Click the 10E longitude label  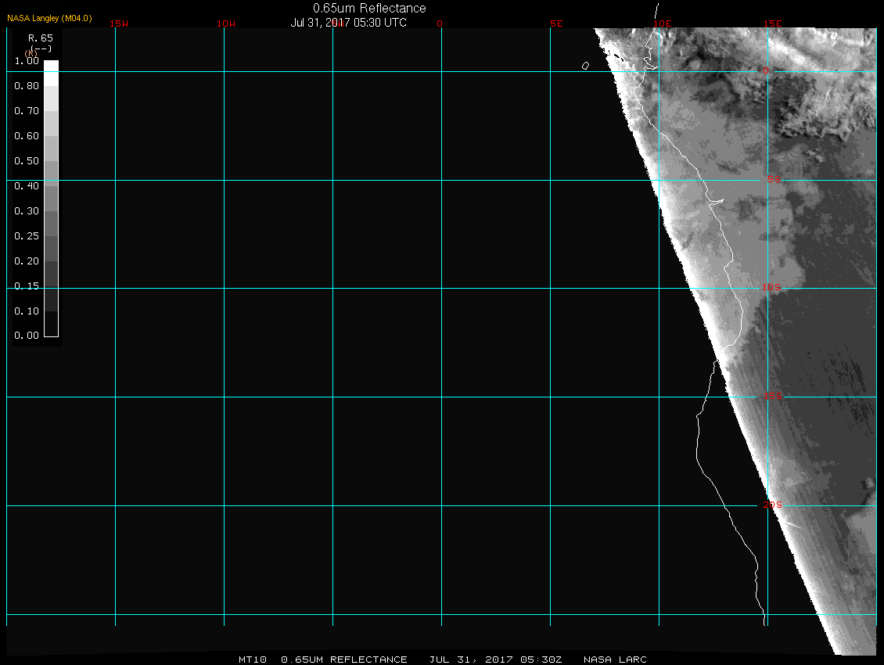(x=663, y=23)
